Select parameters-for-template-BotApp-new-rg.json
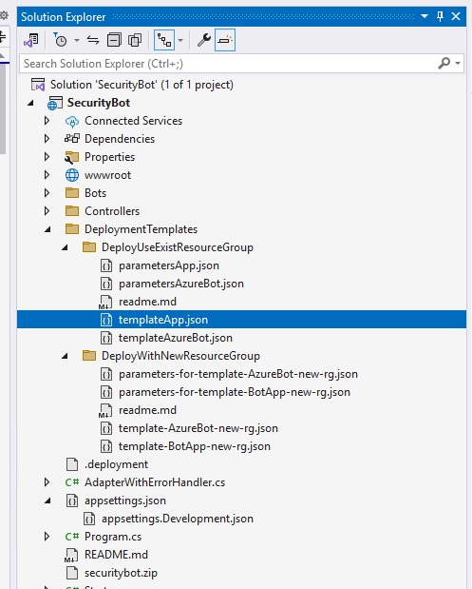 pos(235,392)
